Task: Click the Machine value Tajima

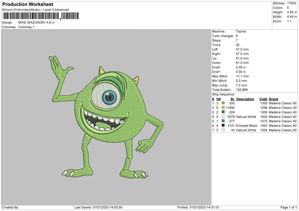Action: [241, 31]
